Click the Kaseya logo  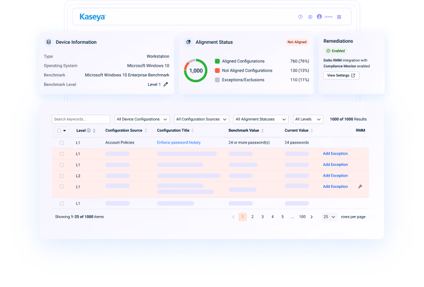[93, 17]
